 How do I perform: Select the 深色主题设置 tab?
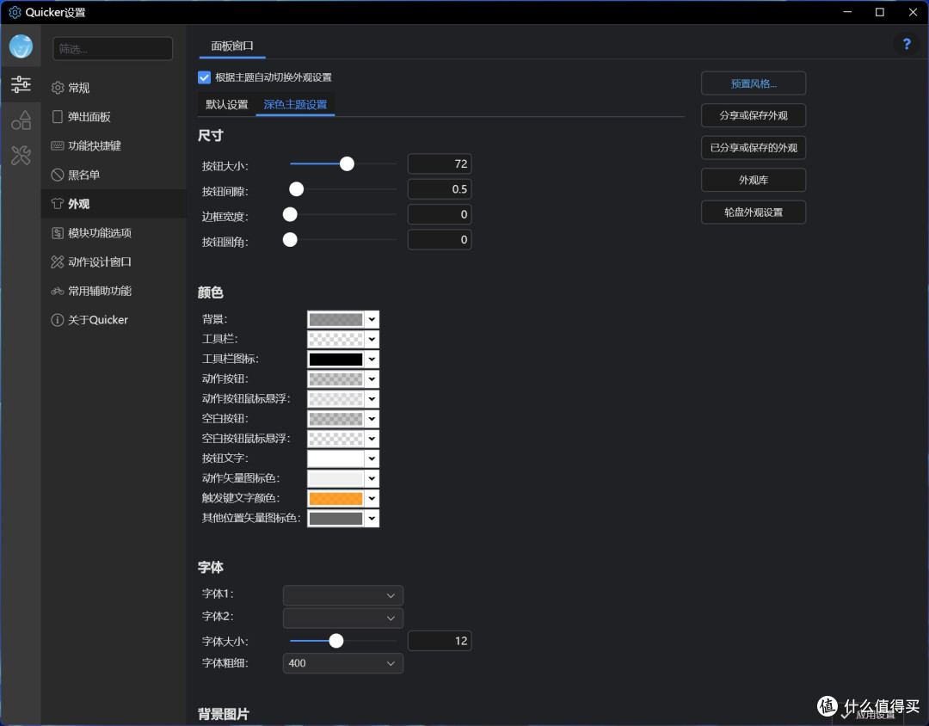point(295,105)
